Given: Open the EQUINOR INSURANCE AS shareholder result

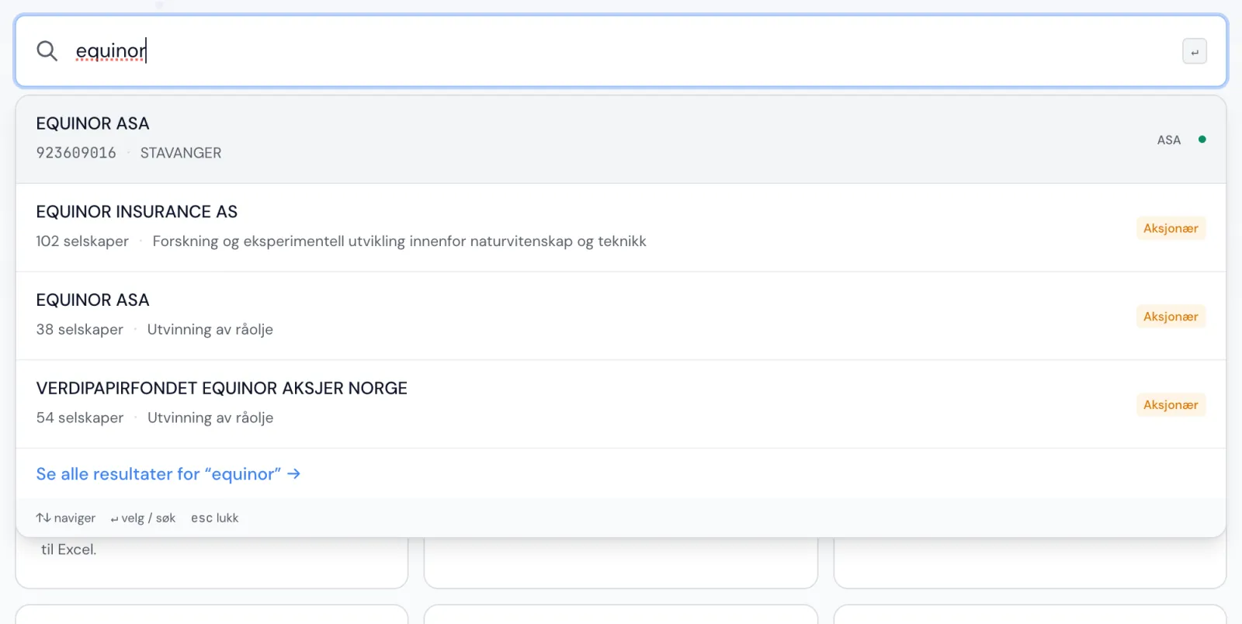Looking at the screenshot, I should coord(621,227).
